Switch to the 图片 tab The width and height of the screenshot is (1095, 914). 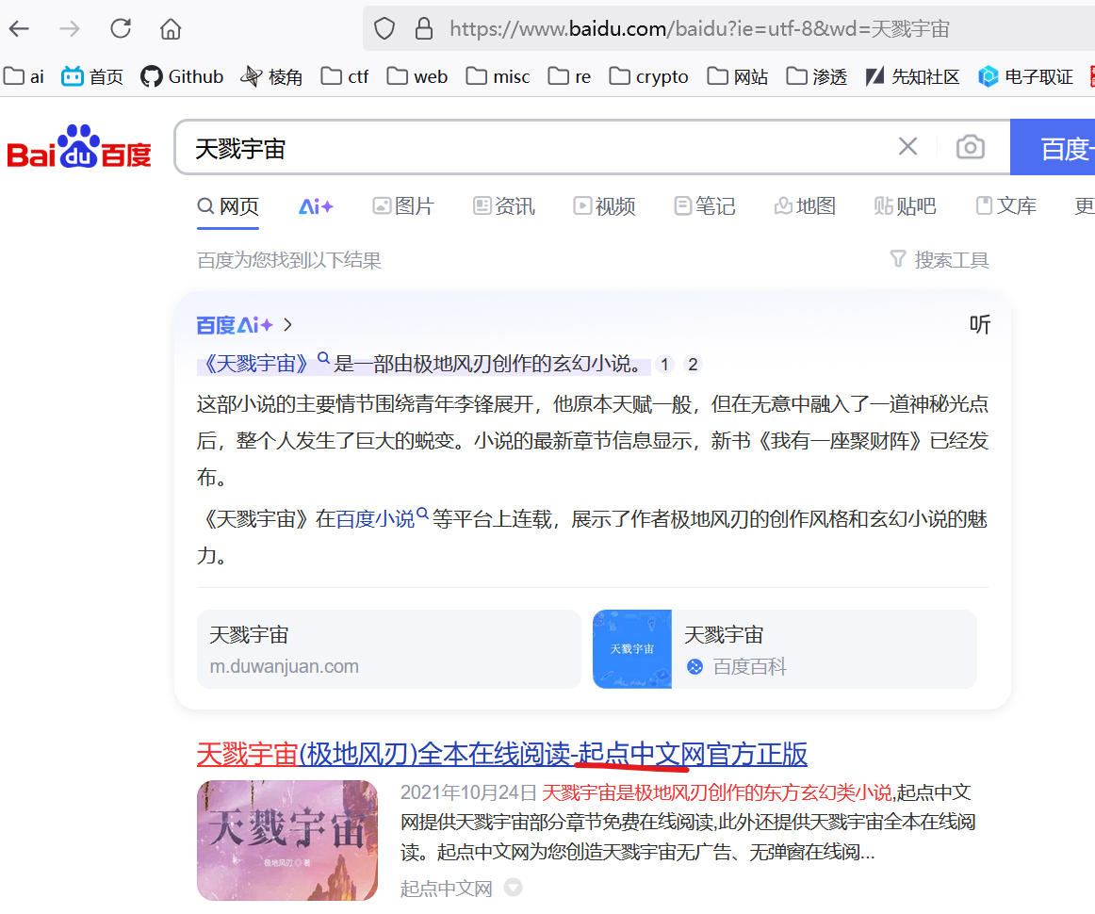[403, 206]
